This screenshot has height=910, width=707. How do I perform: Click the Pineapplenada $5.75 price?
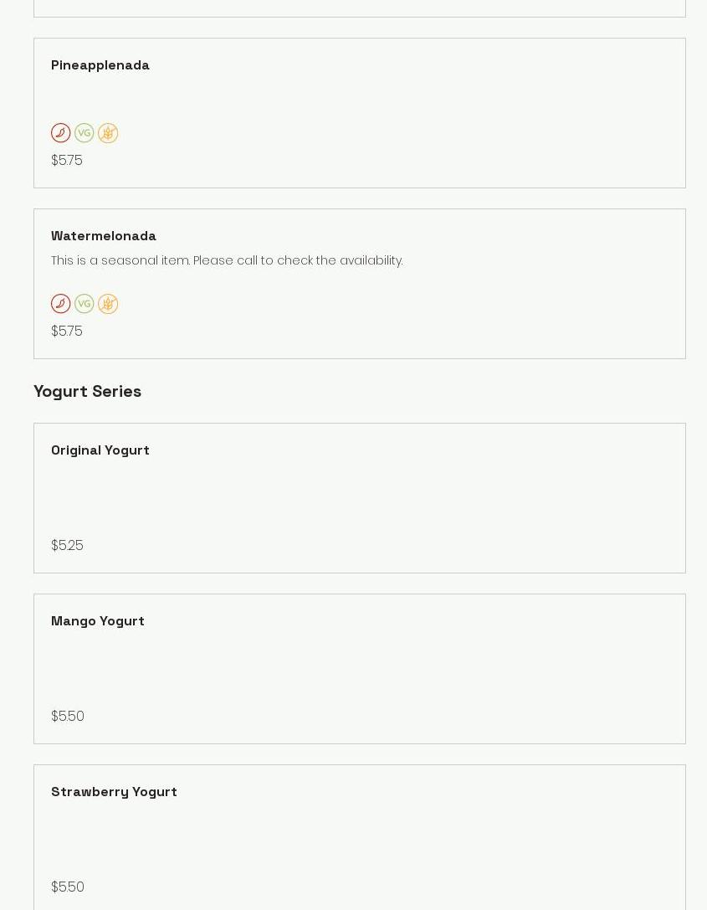(67, 161)
